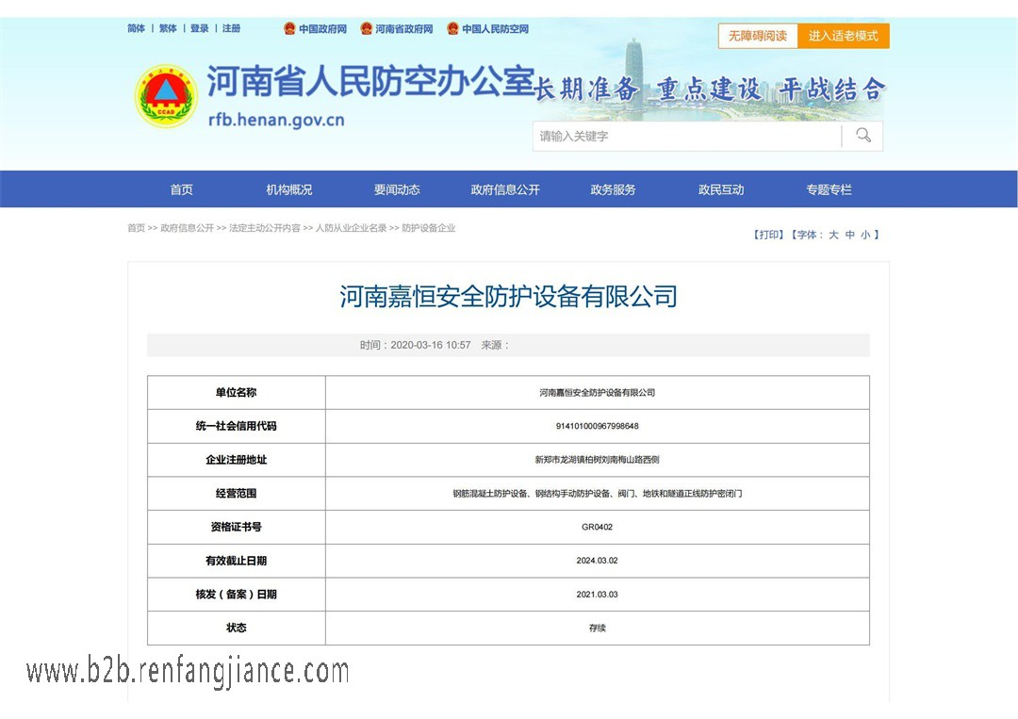Go to 首页 in navigation bar

click(181, 189)
